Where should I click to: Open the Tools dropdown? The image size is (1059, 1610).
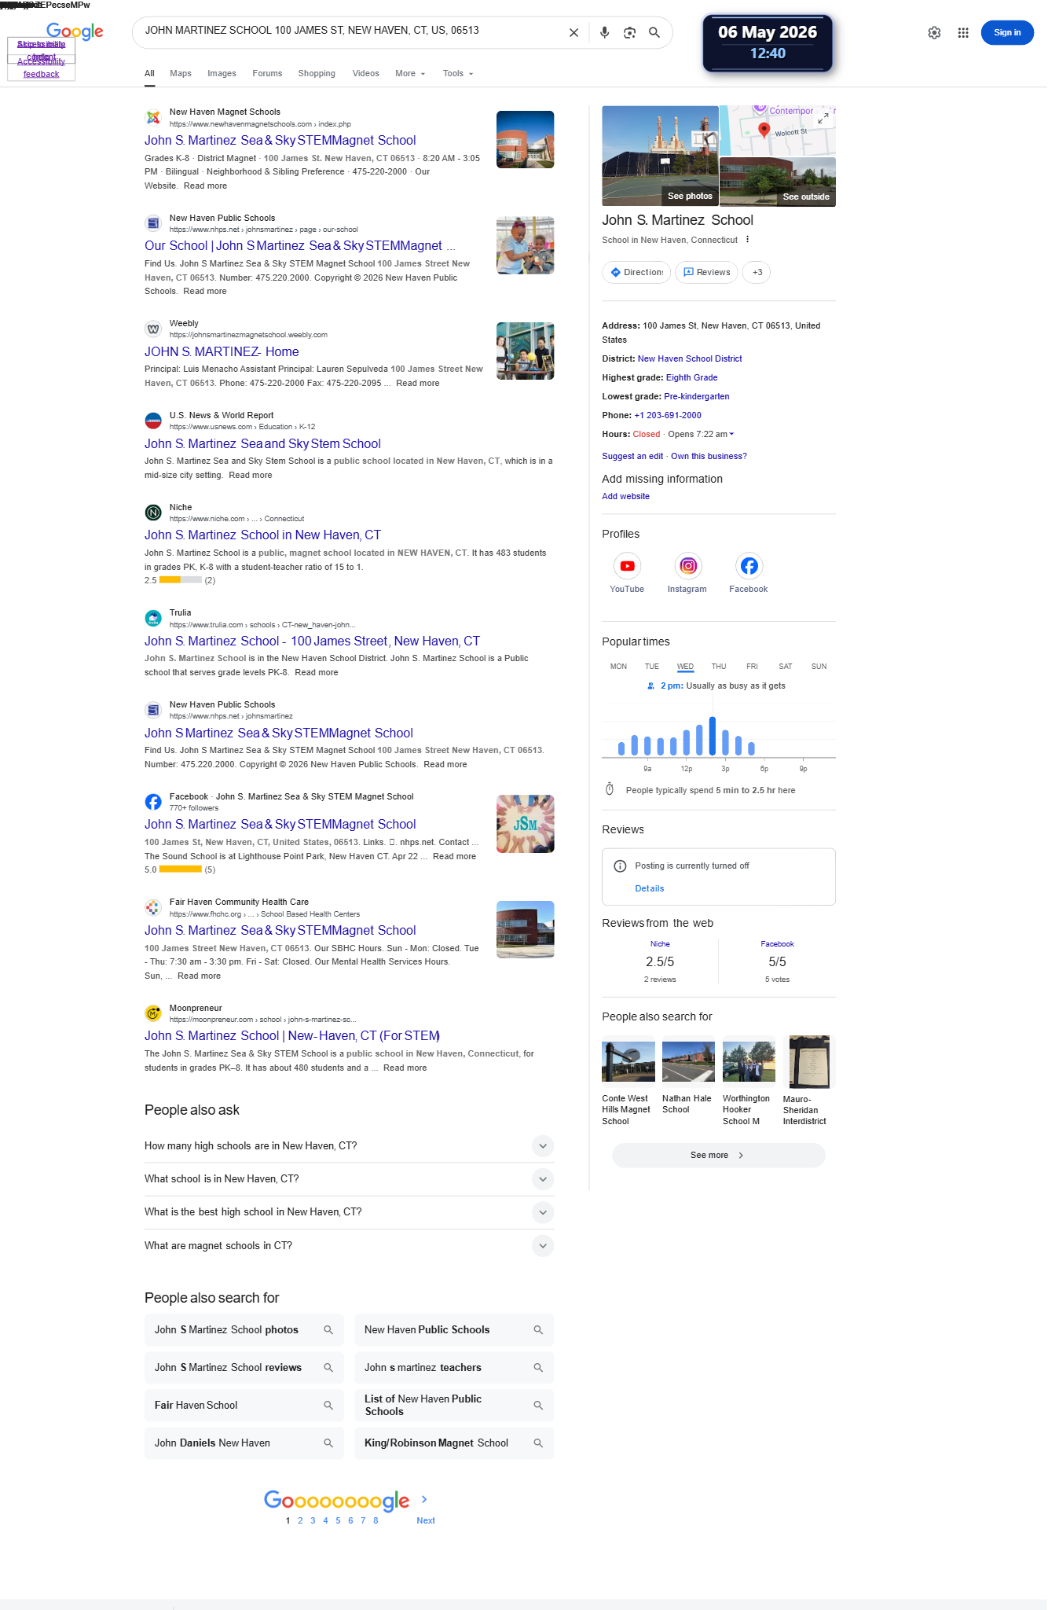pos(458,74)
